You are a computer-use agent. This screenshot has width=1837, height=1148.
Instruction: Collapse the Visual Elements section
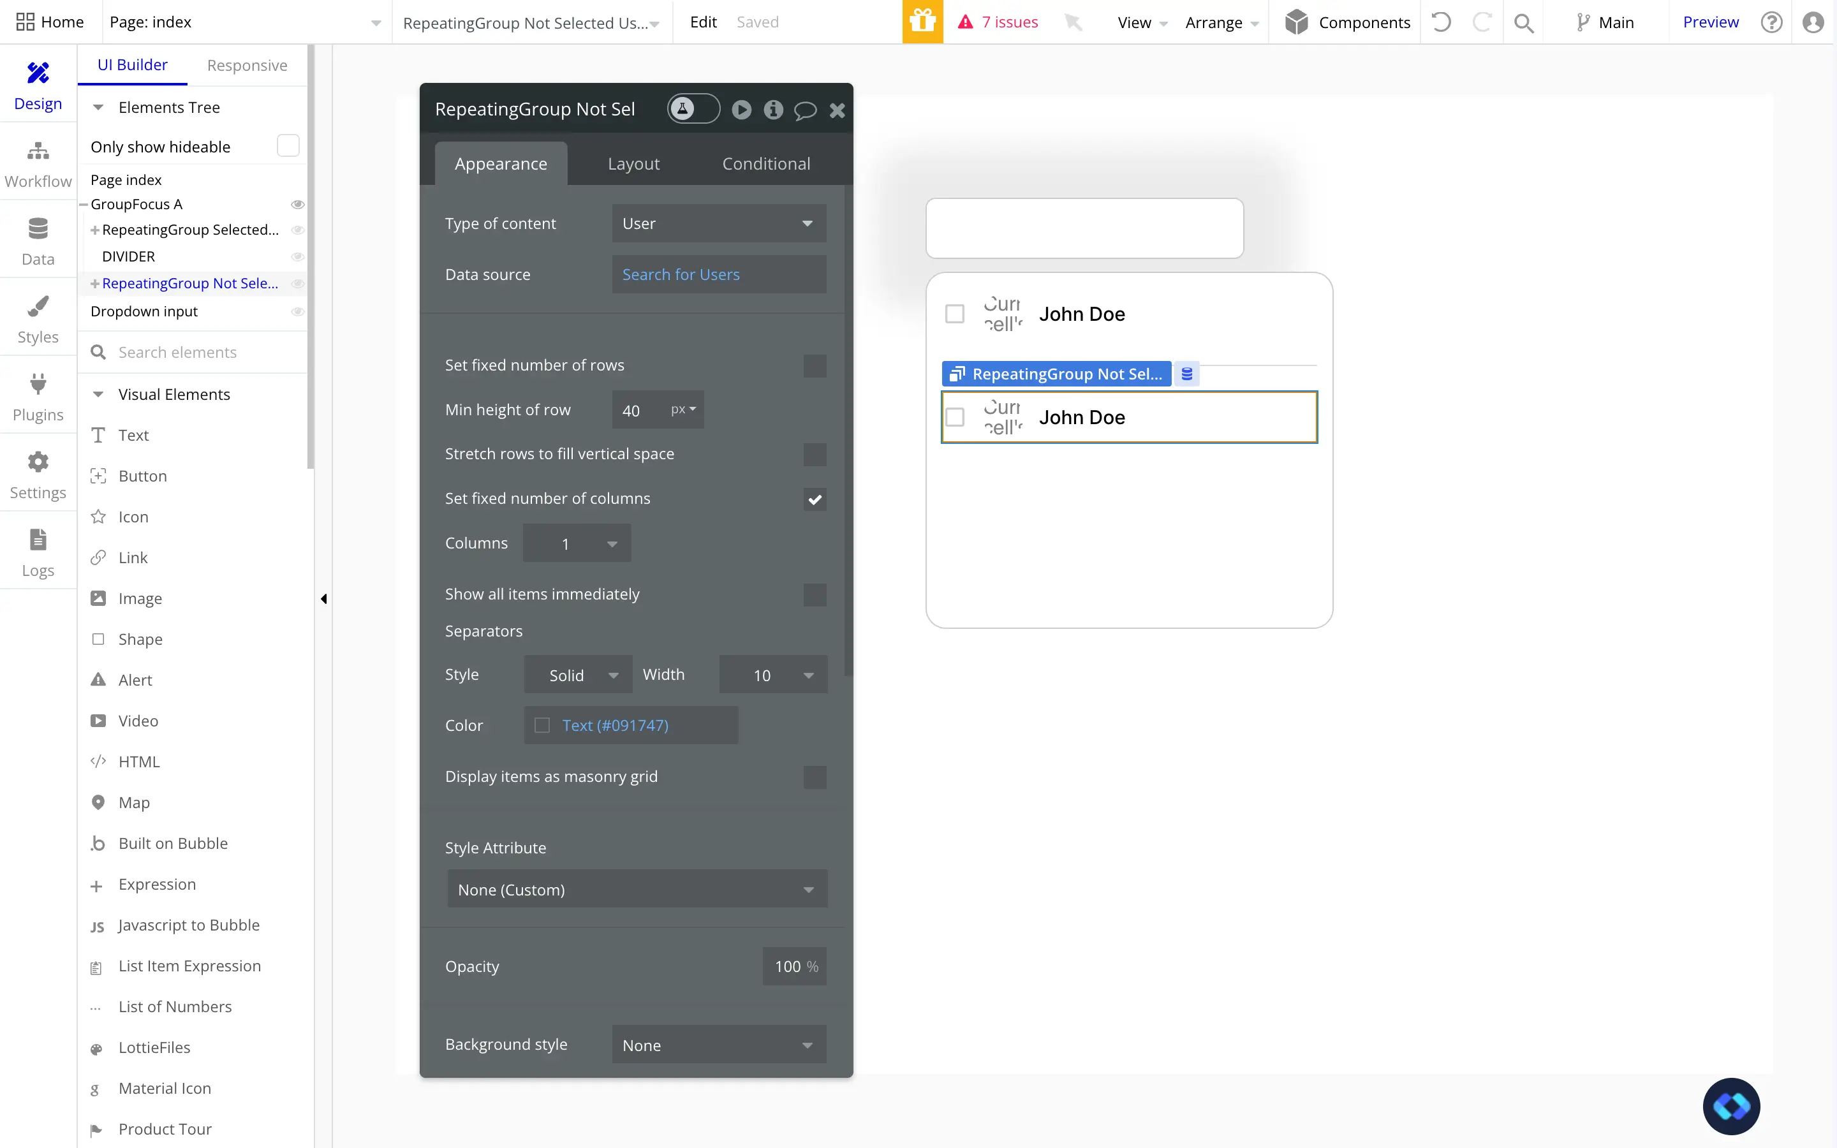click(98, 394)
